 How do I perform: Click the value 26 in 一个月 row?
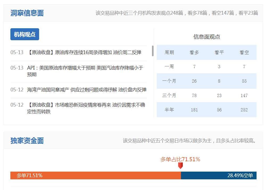194,81
